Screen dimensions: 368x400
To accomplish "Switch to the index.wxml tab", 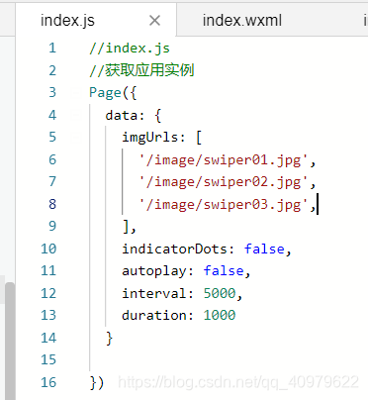I will click(x=242, y=21).
